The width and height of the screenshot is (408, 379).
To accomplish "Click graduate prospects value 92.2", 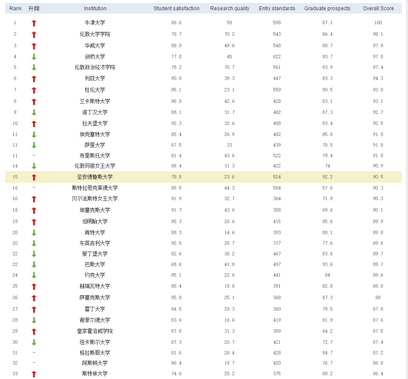I will (x=327, y=177).
